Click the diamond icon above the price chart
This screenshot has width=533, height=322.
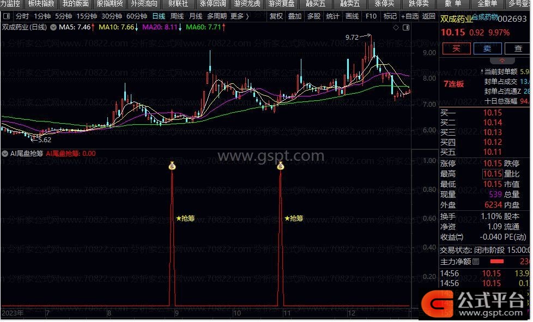(x=396, y=27)
